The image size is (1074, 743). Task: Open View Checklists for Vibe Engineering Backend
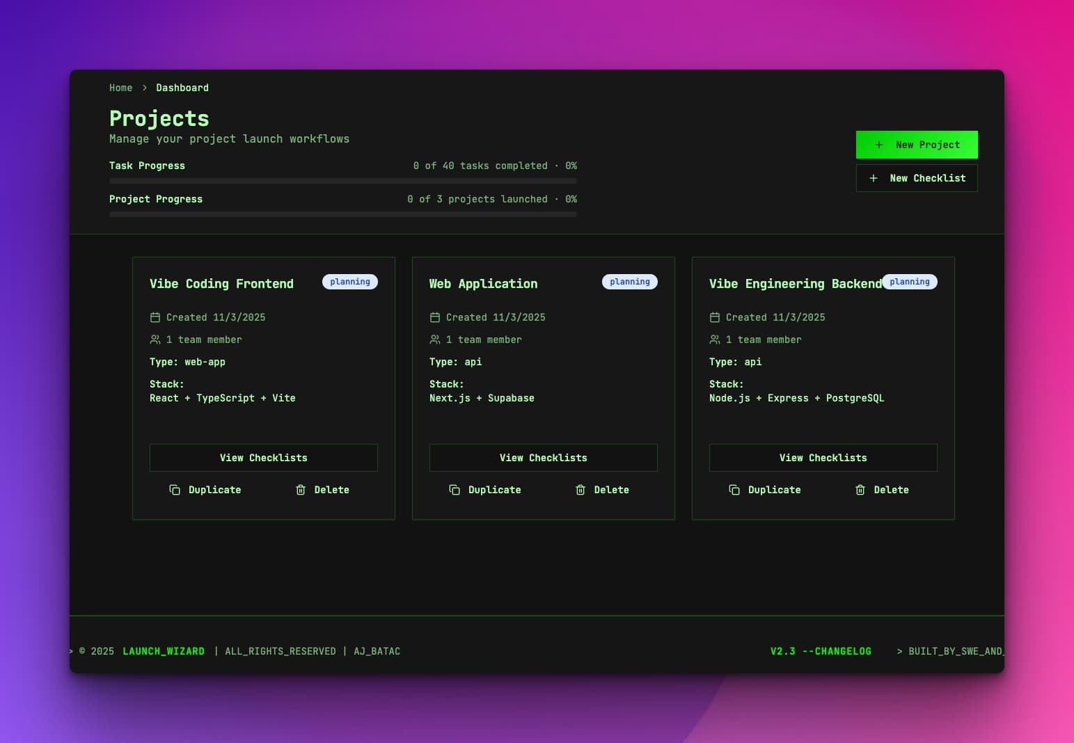point(823,458)
